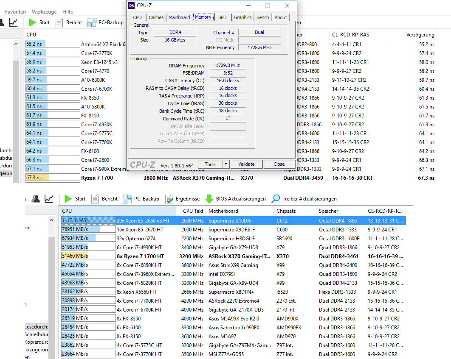Click the BIOS Aktualisierungen green arrow icon
The width and height of the screenshot is (451, 359).
pyautogui.click(x=209, y=199)
